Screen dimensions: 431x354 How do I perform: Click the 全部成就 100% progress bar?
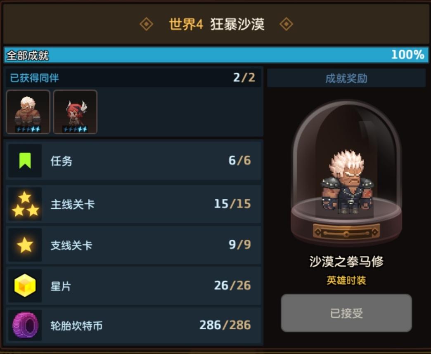[216, 55]
